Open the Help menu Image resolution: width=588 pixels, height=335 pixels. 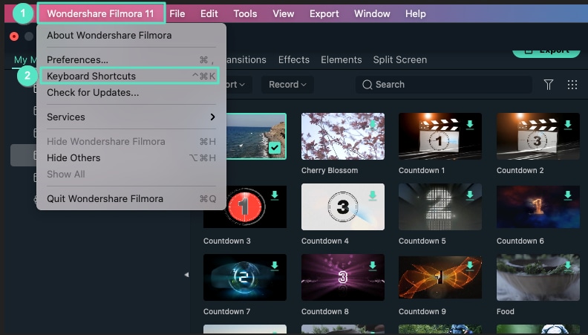(416, 14)
